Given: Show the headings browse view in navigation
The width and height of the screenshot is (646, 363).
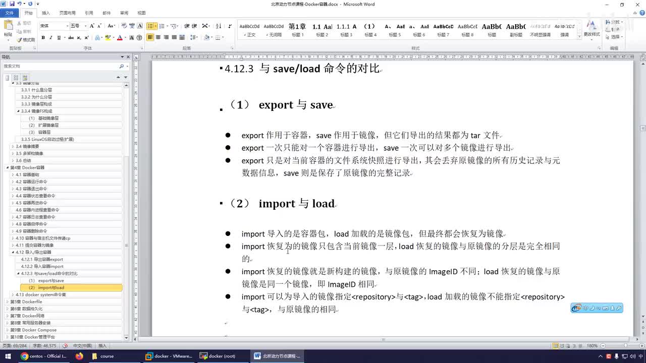Looking at the screenshot, I should tap(8, 78).
